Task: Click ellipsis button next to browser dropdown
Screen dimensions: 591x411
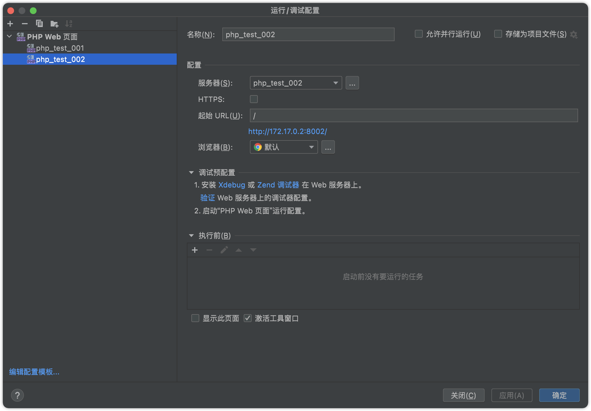Action: (x=328, y=147)
